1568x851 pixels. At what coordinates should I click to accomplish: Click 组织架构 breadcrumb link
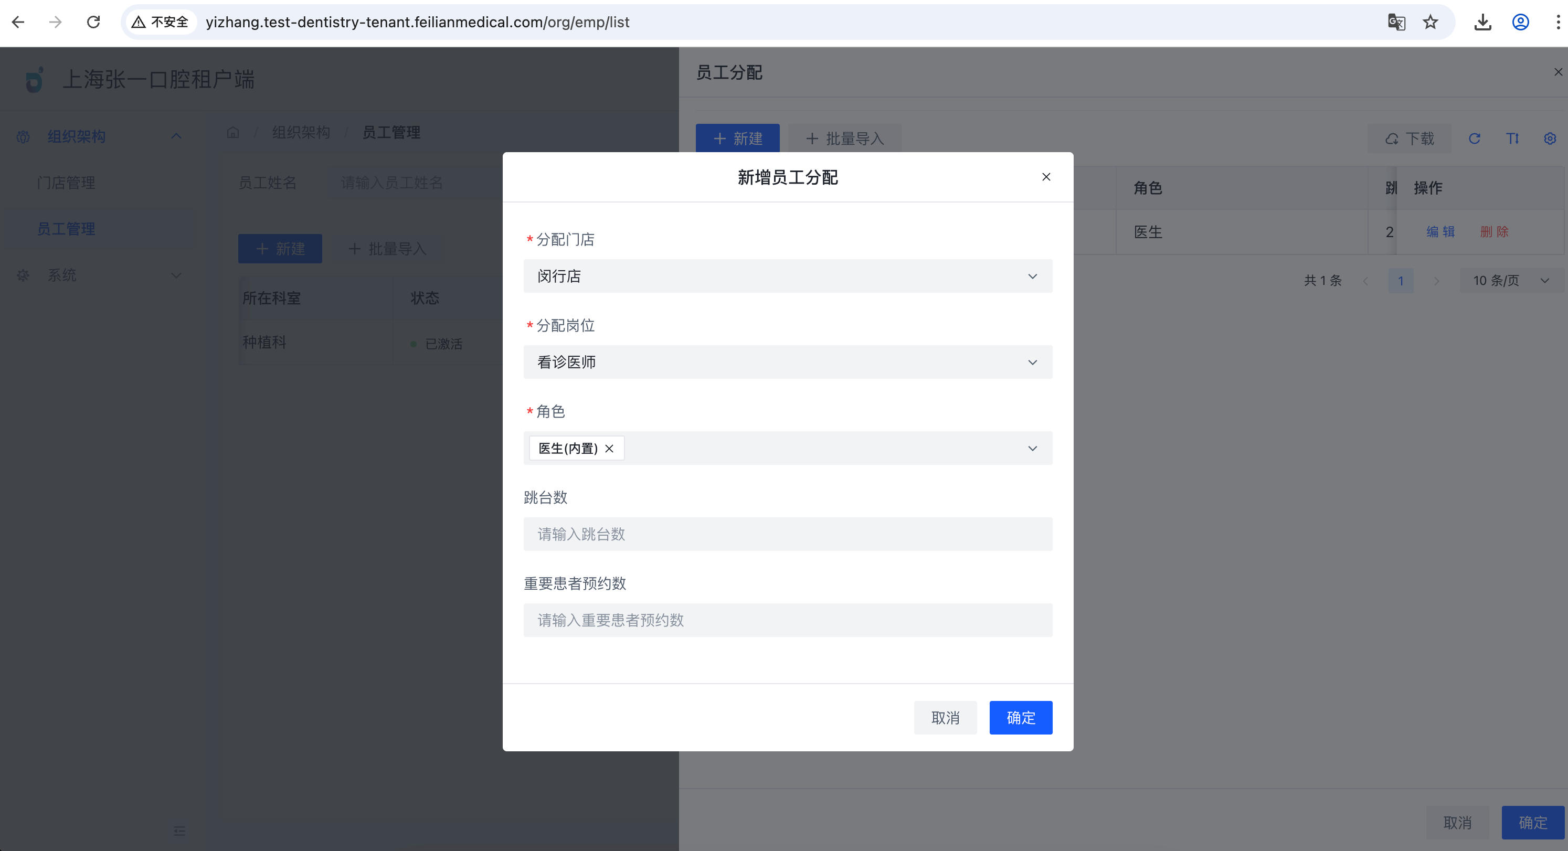coord(301,132)
